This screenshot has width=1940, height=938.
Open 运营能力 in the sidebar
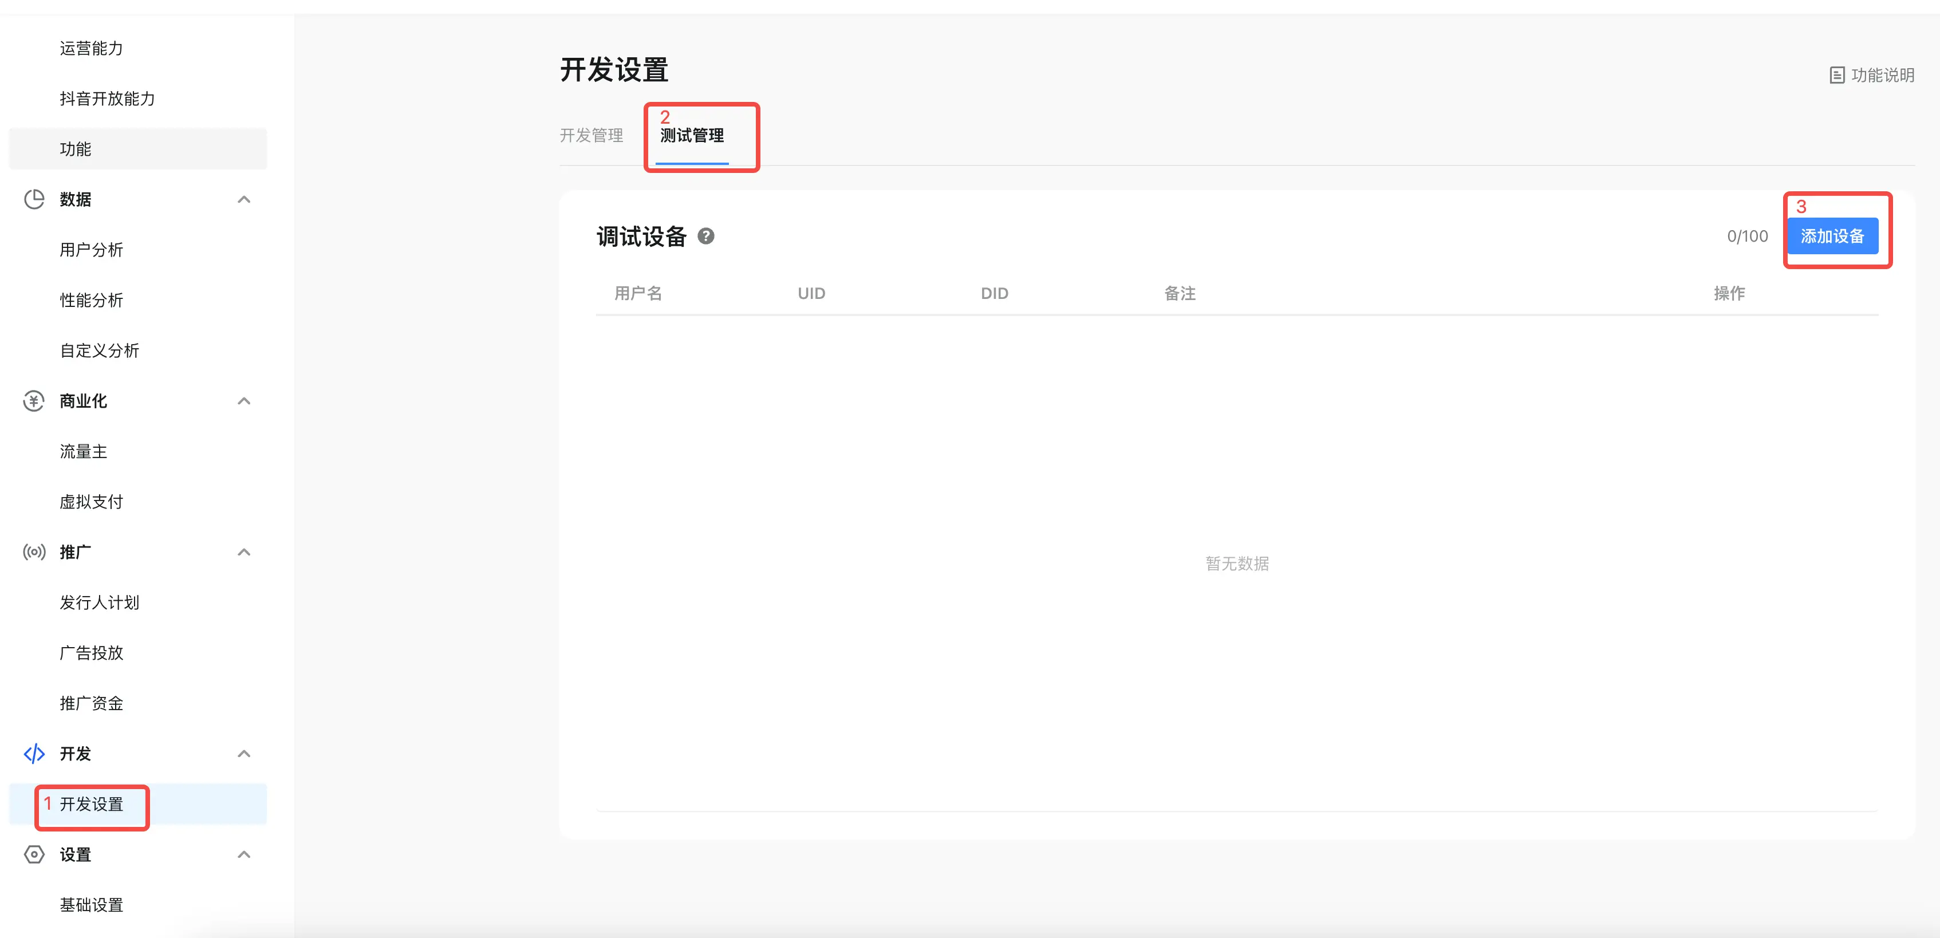point(91,48)
